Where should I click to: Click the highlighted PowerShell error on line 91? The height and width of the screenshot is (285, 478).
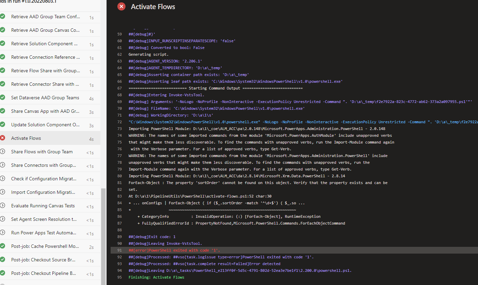tap(174, 250)
